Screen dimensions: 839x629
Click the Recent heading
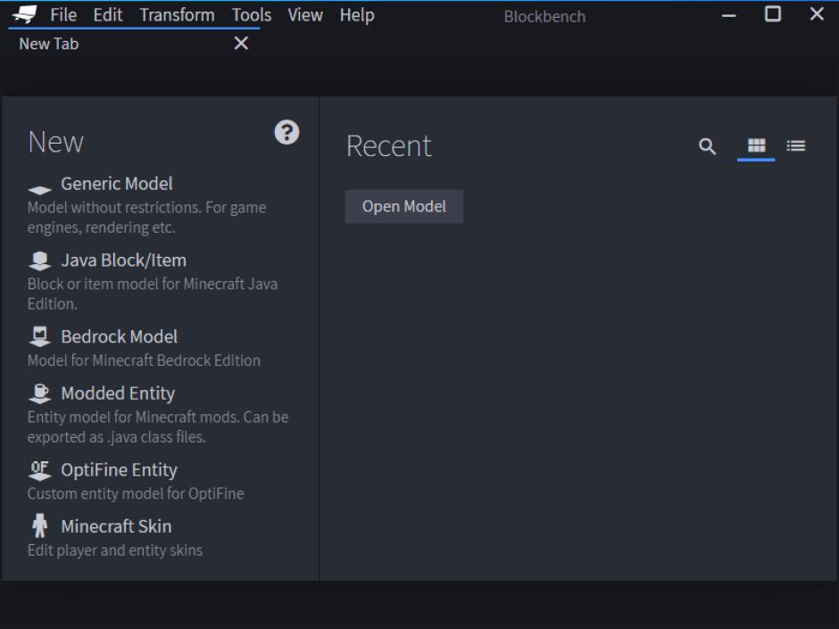[389, 146]
